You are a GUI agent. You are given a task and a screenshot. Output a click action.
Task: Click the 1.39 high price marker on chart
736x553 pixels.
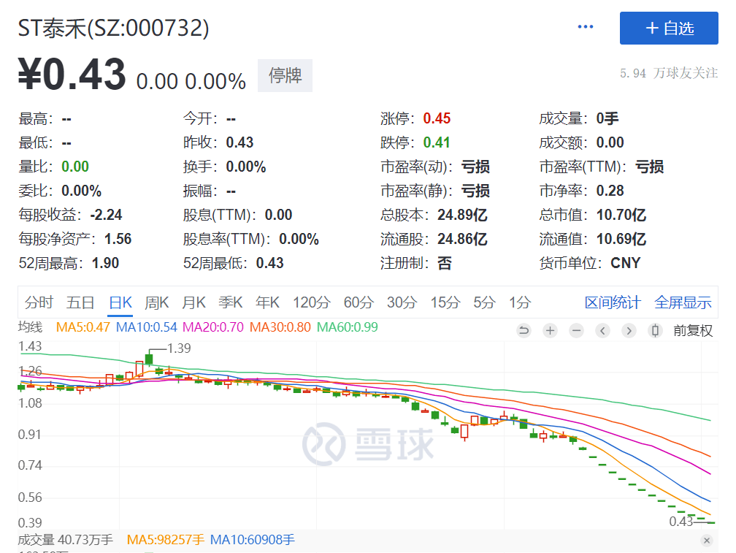click(x=179, y=348)
